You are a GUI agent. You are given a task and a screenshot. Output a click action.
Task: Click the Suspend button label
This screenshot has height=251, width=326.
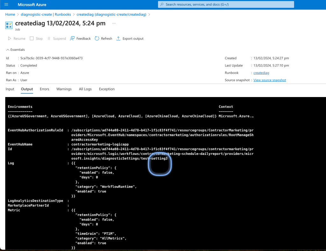click(x=60, y=38)
